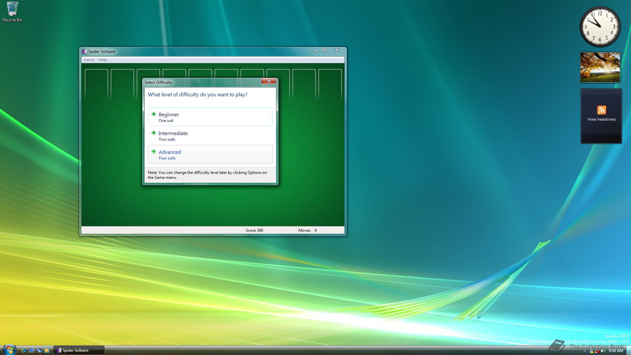Screen dimensions: 631x355
Task: Click the Advanced green arrow icon
Action: coord(153,152)
